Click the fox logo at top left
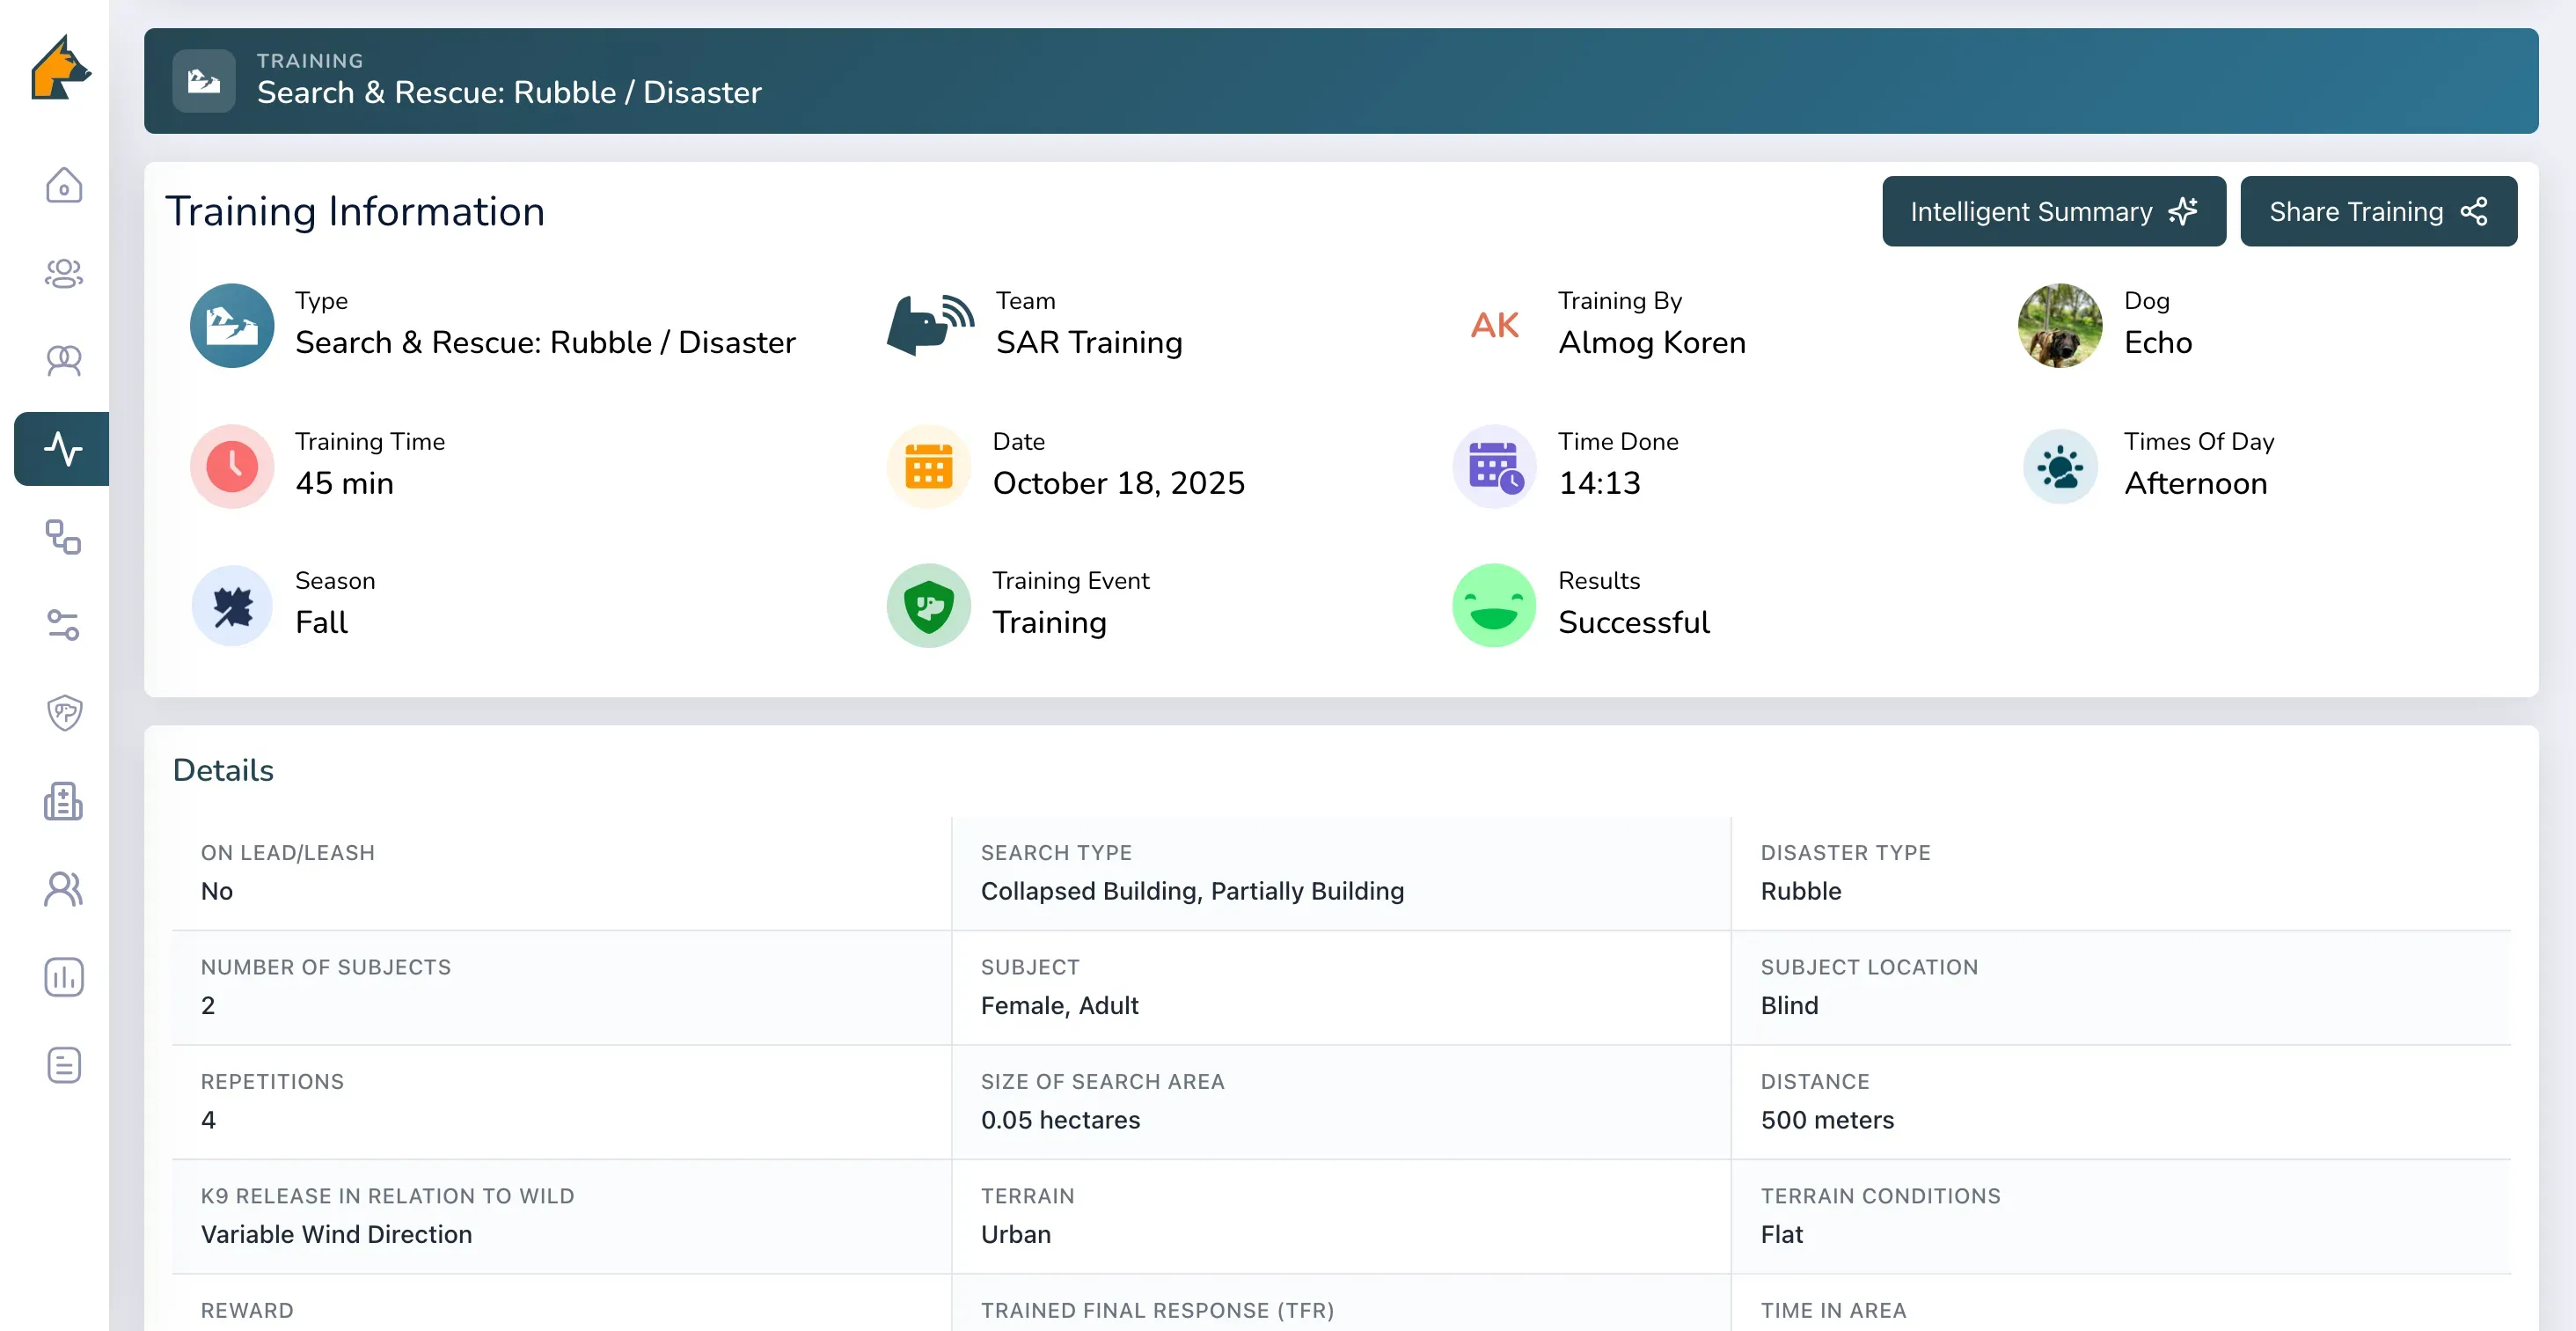The image size is (2576, 1331). (x=61, y=68)
